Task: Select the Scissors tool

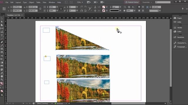Action: pos(2,56)
